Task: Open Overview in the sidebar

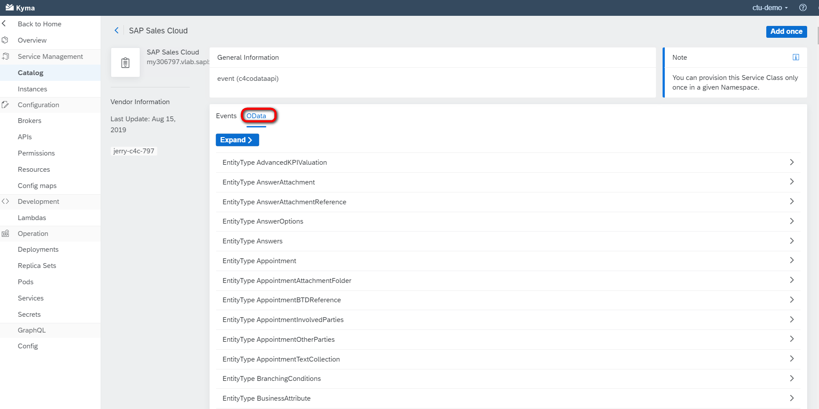Action: coord(32,40)
